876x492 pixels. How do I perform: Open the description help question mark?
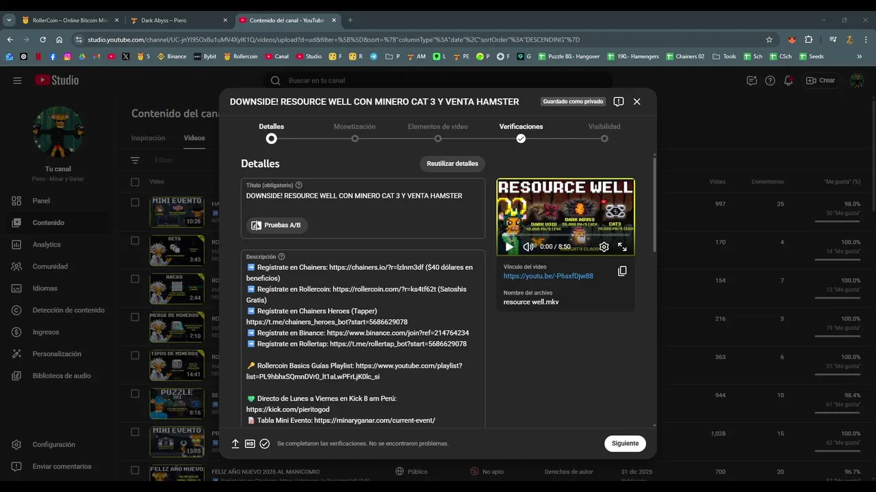point(282,257)
